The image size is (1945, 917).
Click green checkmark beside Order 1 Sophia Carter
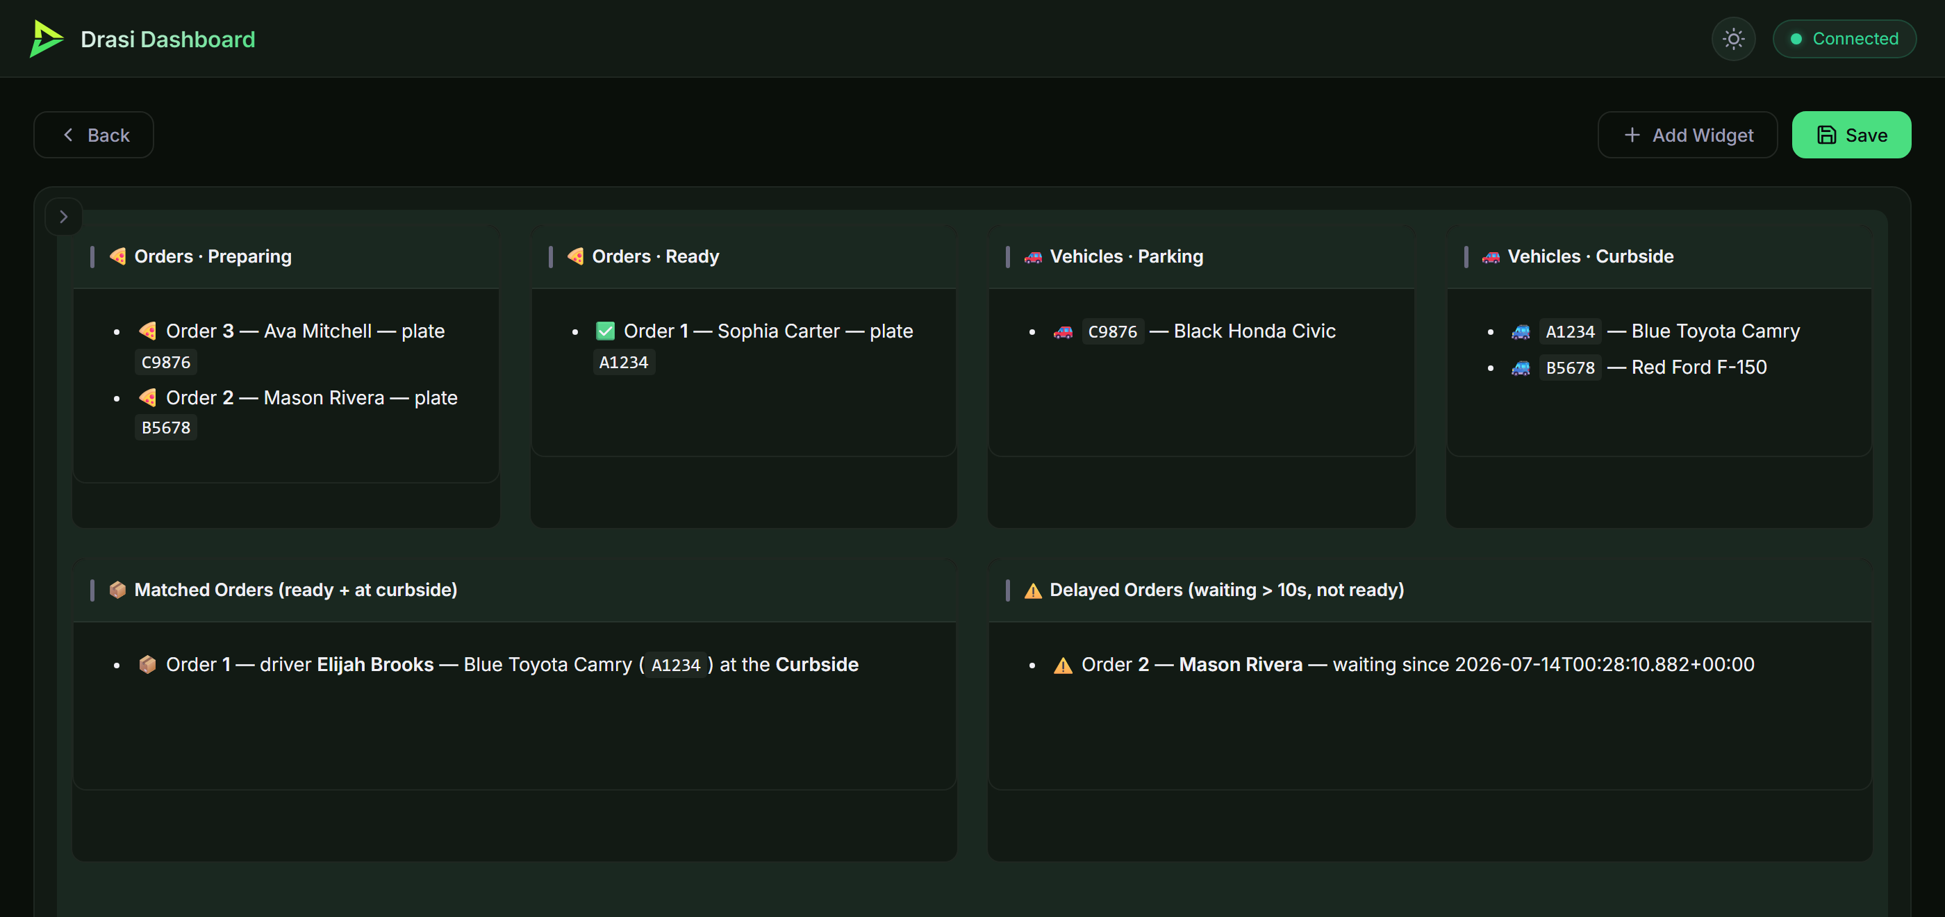coord(606,331)
